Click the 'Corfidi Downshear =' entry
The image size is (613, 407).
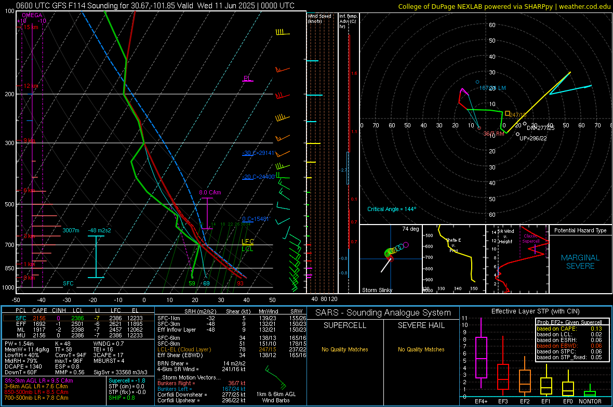point(202,395)
